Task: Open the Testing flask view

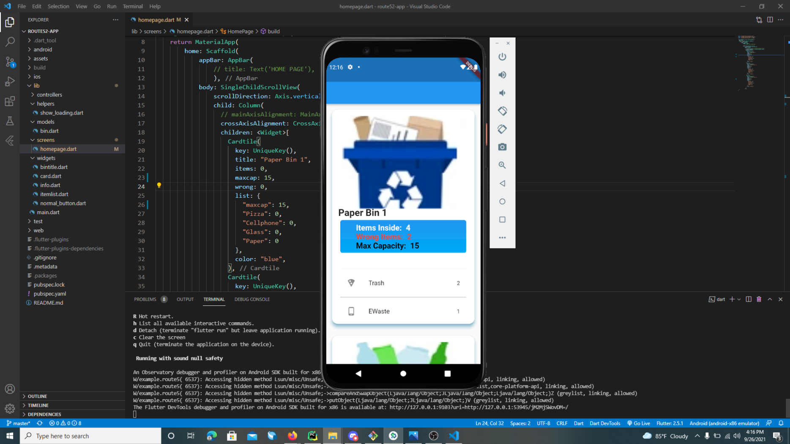Action: tap(10, 121)
